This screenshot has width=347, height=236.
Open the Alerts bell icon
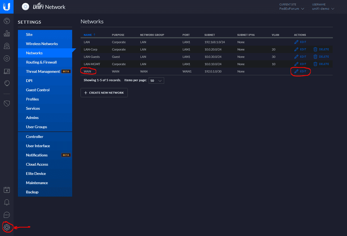7,202
